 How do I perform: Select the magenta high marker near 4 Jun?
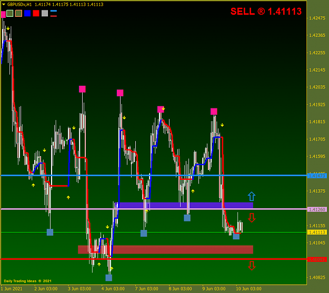[120, 93]
